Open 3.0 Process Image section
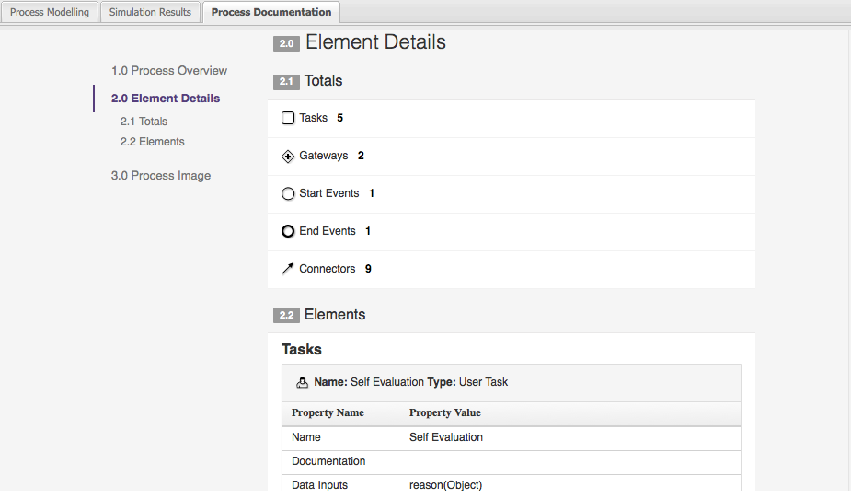Image resolution: width=851 pixels, height=499 pixels. point(161,176)
